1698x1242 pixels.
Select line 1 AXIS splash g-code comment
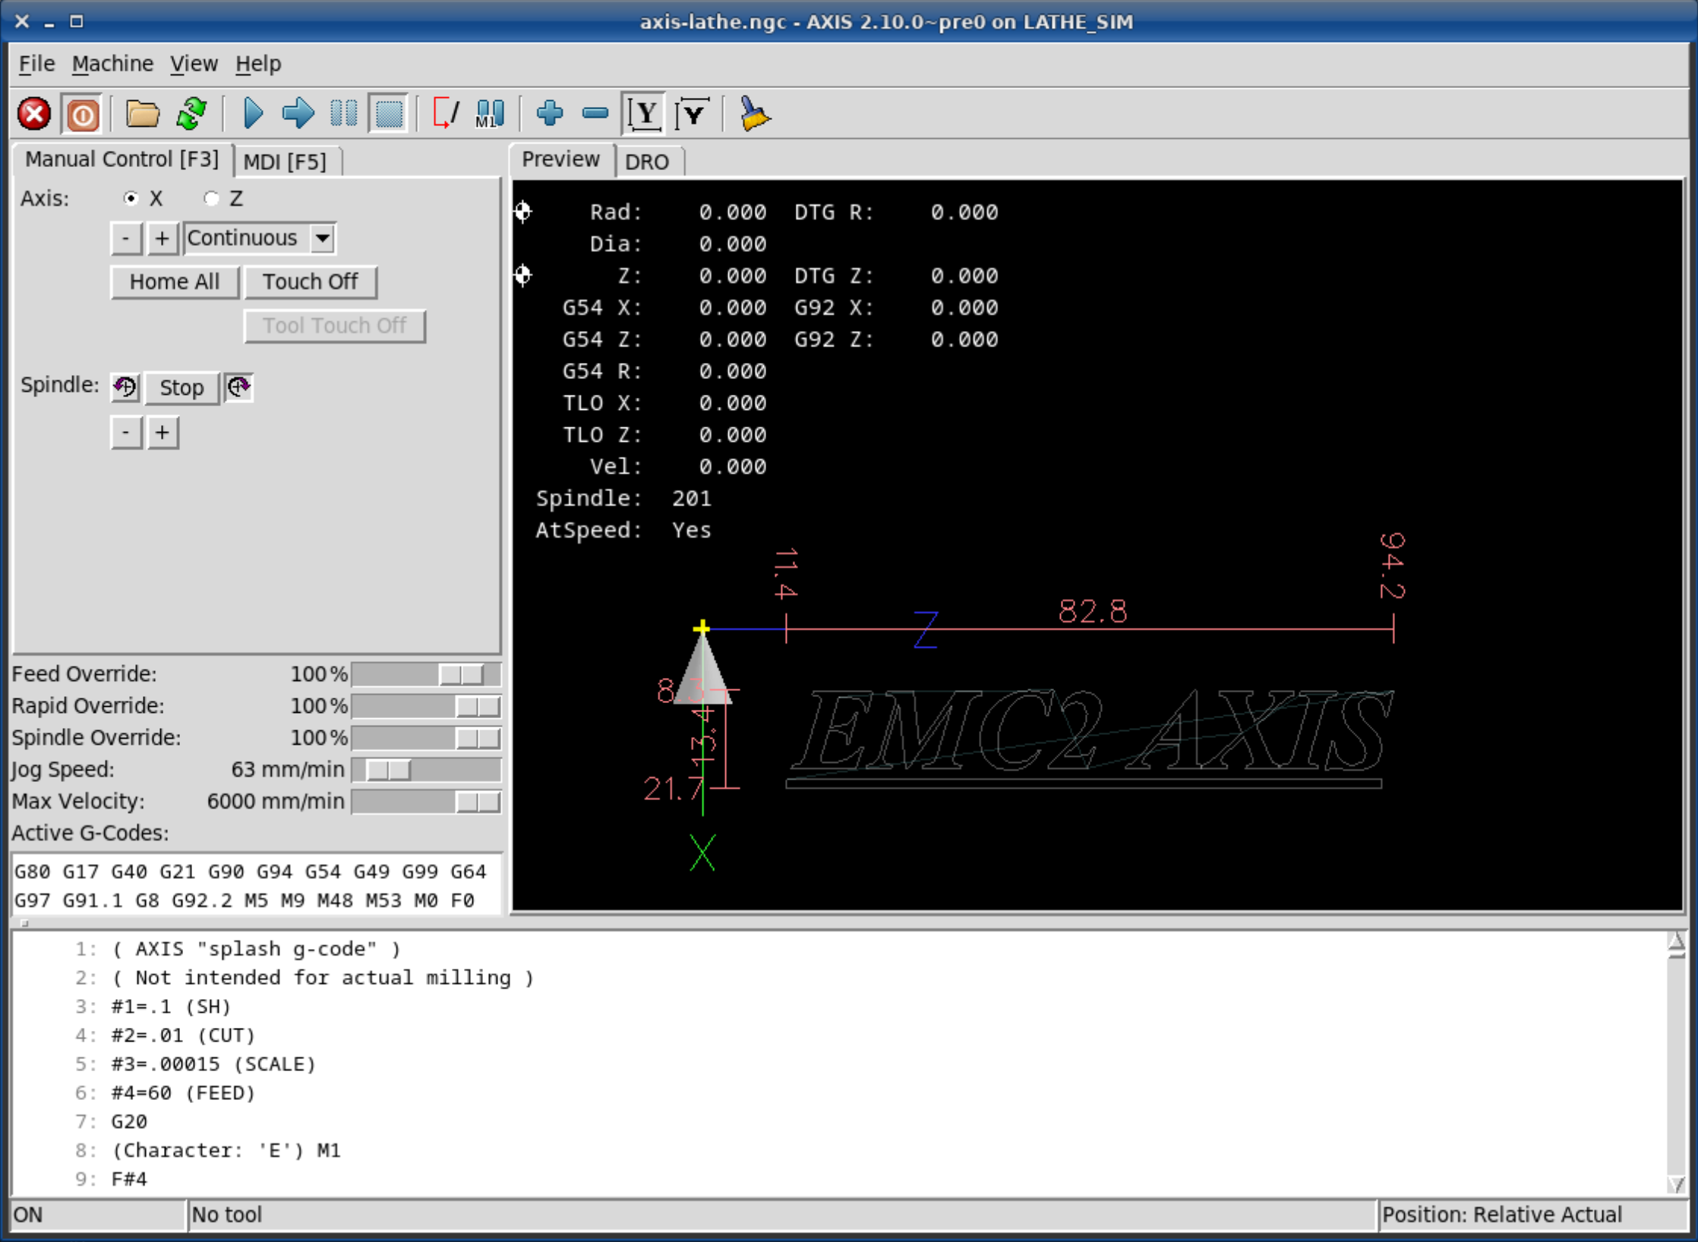click(x=256, y=949)
